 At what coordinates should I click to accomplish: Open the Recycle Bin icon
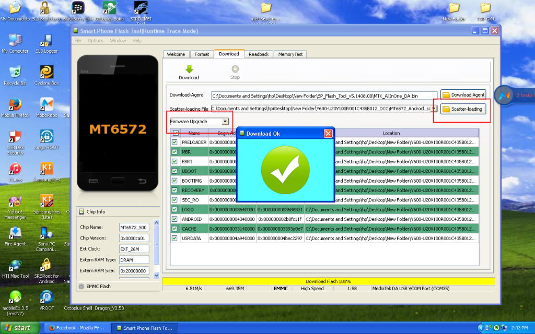15,72
